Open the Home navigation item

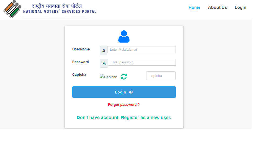coord(194,7)
